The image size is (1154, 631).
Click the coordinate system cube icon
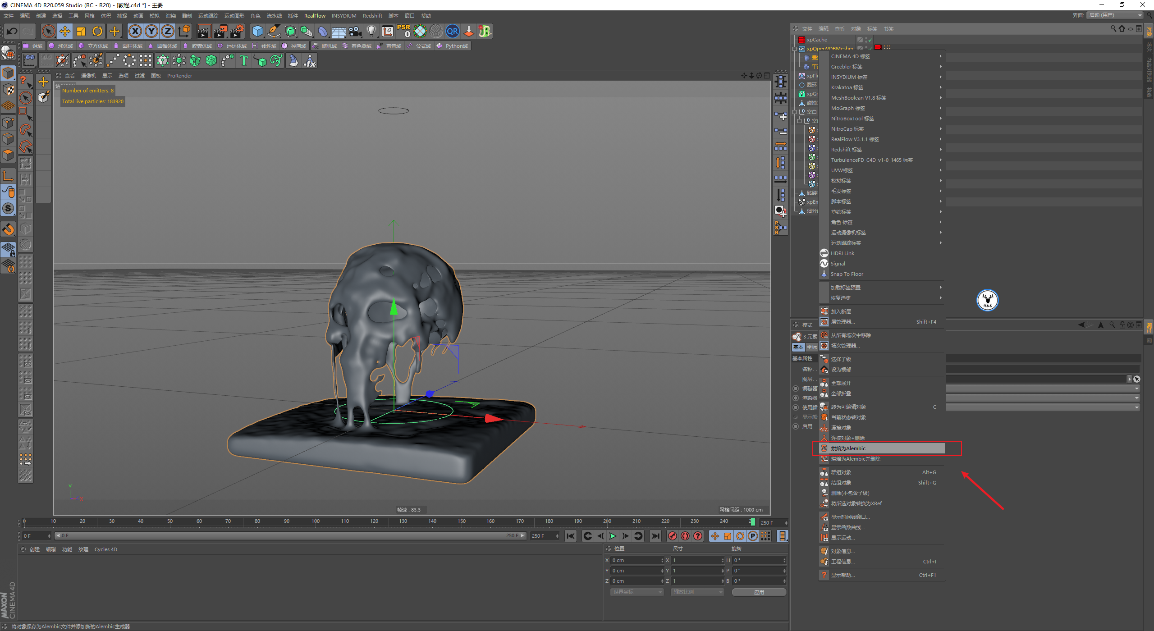click(x=184, y=31)
